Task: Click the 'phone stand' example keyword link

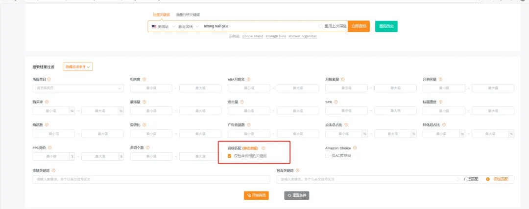Action: pos(252,36)
